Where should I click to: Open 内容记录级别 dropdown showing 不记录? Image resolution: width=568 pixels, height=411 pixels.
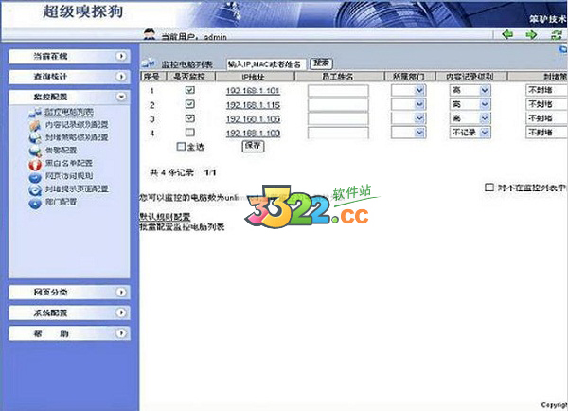click(x=485, y=134)
